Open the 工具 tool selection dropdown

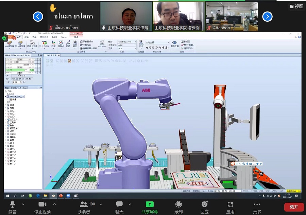click(127, 48)
